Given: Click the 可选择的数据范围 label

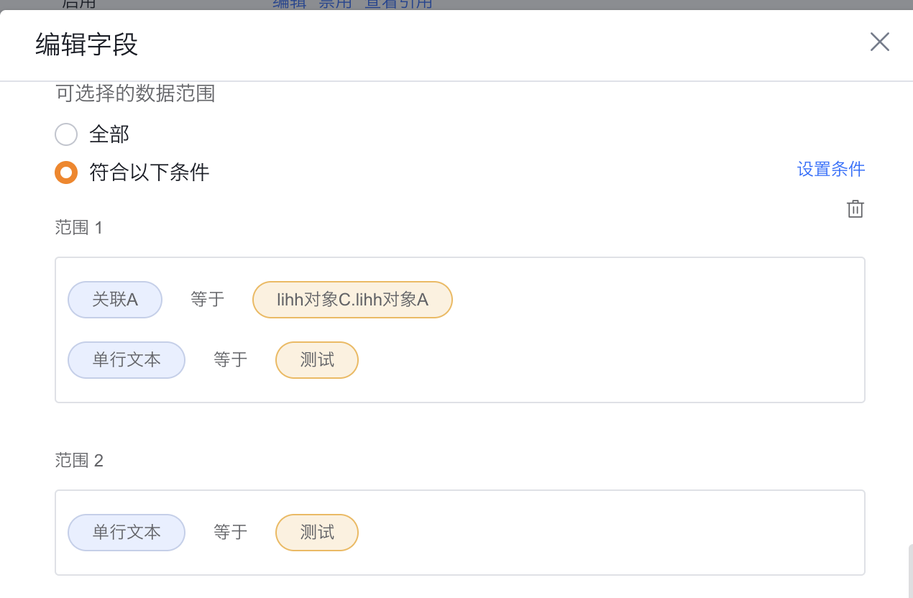Looking at the screenshot, I should pos(136,94).
